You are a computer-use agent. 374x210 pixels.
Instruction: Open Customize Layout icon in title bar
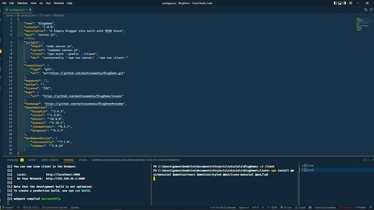(351, 3)
